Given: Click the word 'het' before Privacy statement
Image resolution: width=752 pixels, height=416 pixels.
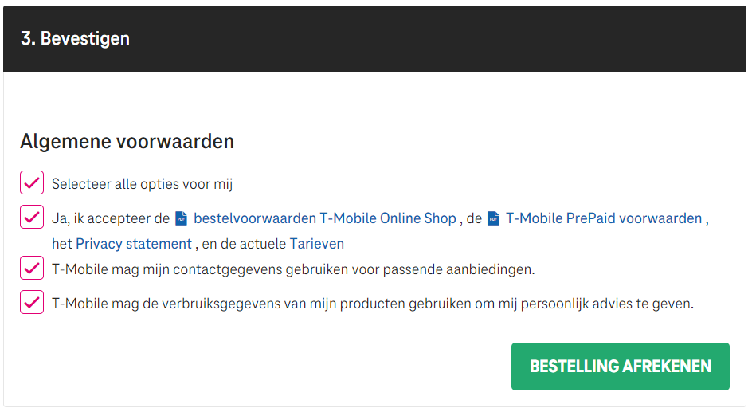Looking at the screenshot, I should 62,244.
